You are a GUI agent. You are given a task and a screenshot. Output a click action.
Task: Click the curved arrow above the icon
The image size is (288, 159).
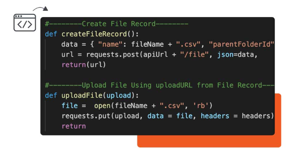pyautogui.click(x=41, y=9)
